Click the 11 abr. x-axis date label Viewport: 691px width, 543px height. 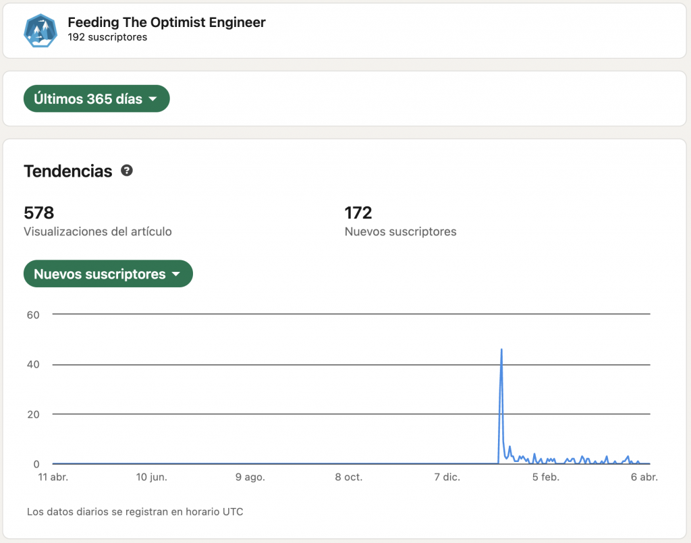pos(53,477)
